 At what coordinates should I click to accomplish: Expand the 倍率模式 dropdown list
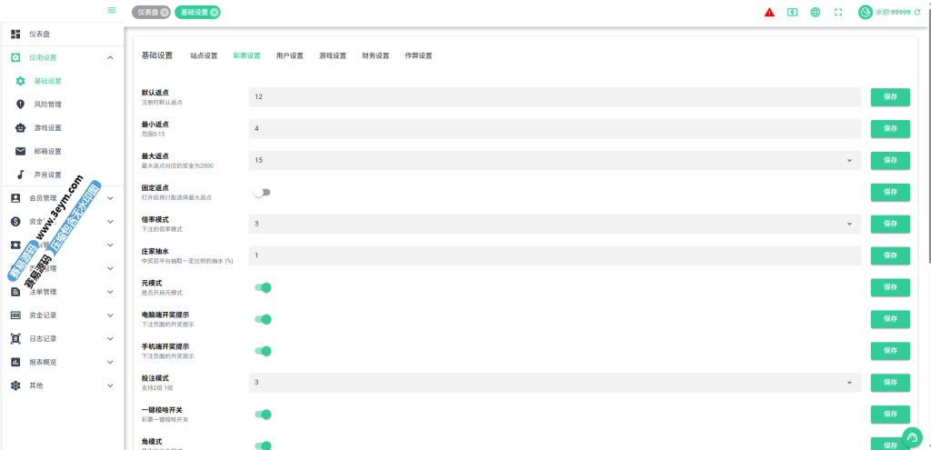tap(555, 224)
